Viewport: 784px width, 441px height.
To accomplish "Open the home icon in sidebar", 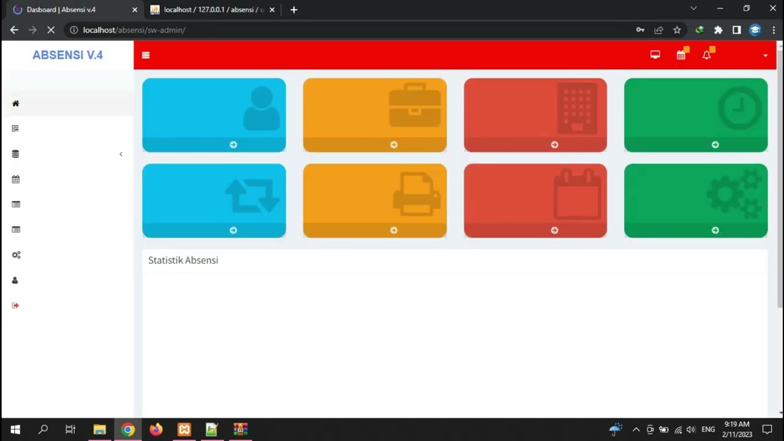I will click(16, 104).
